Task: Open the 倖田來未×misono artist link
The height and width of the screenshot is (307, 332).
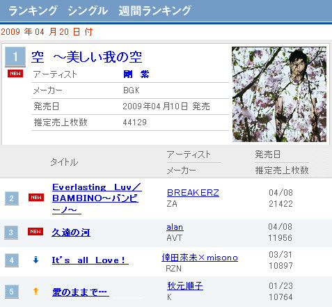Action: point(200,258)
